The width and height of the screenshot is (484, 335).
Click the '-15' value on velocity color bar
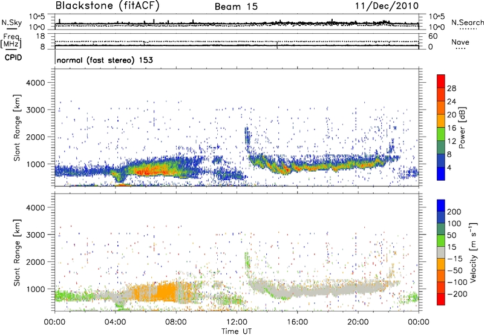[455, 259]
